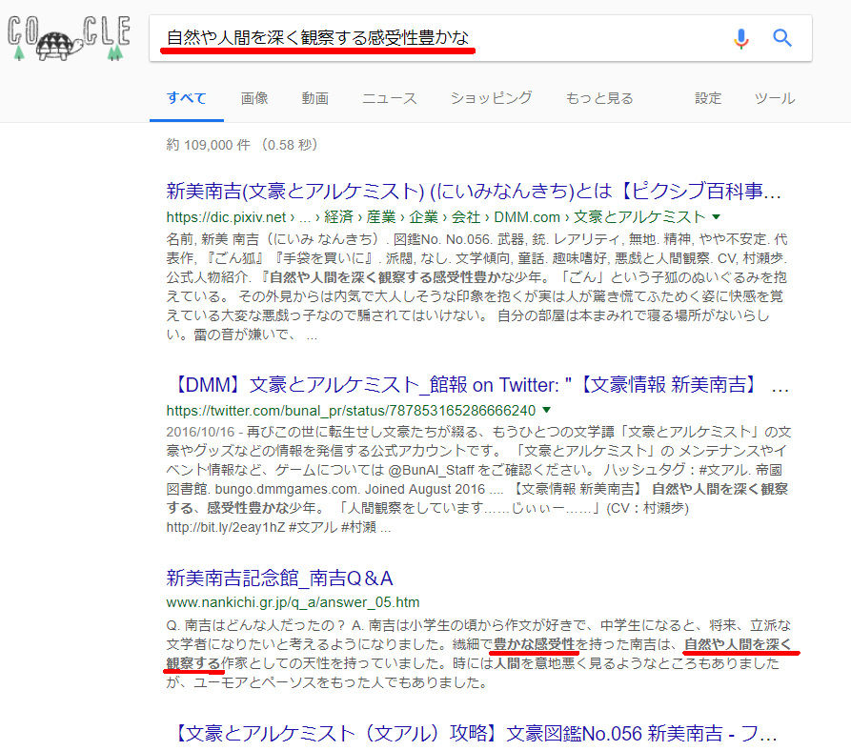Screen dimensions: 851x751
Task: Open the 新美南吉記念館_南吉Q&A result
Action: tap(279, 578)
